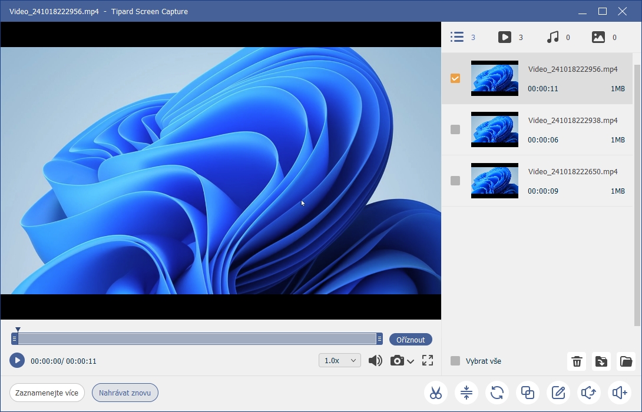Open the file merger tool

click(x=528, y=393)
